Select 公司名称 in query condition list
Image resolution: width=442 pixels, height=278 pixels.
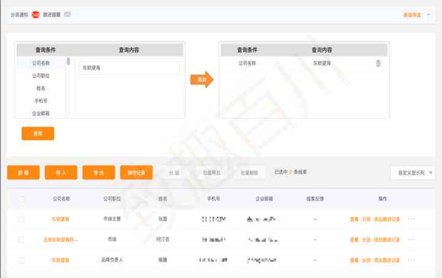[41, 63]
